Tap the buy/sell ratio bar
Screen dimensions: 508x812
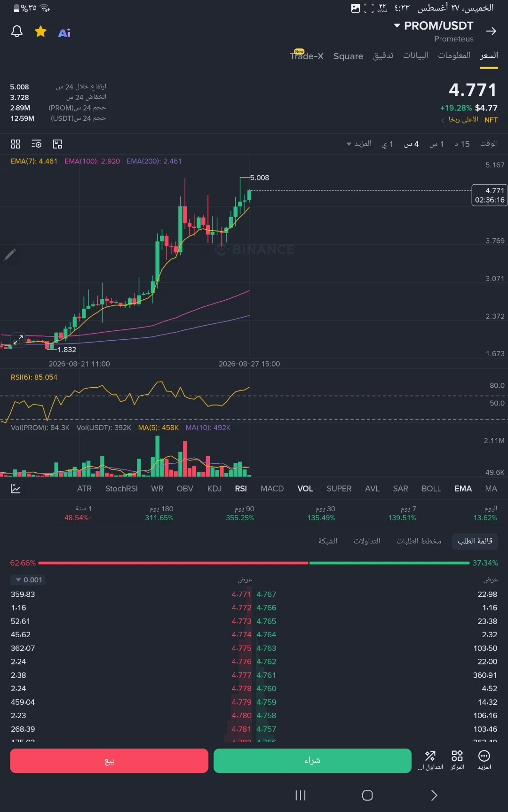[254, 563]
